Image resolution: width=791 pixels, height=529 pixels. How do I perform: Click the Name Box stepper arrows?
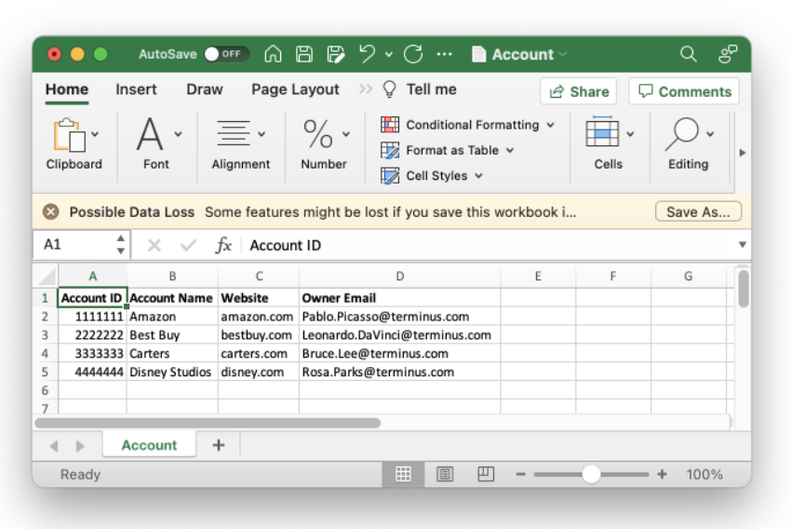(x=121, y=245)
